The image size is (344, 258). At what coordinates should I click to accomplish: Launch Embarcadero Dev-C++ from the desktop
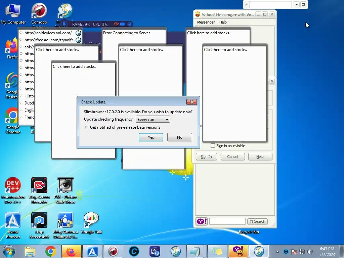13,190
